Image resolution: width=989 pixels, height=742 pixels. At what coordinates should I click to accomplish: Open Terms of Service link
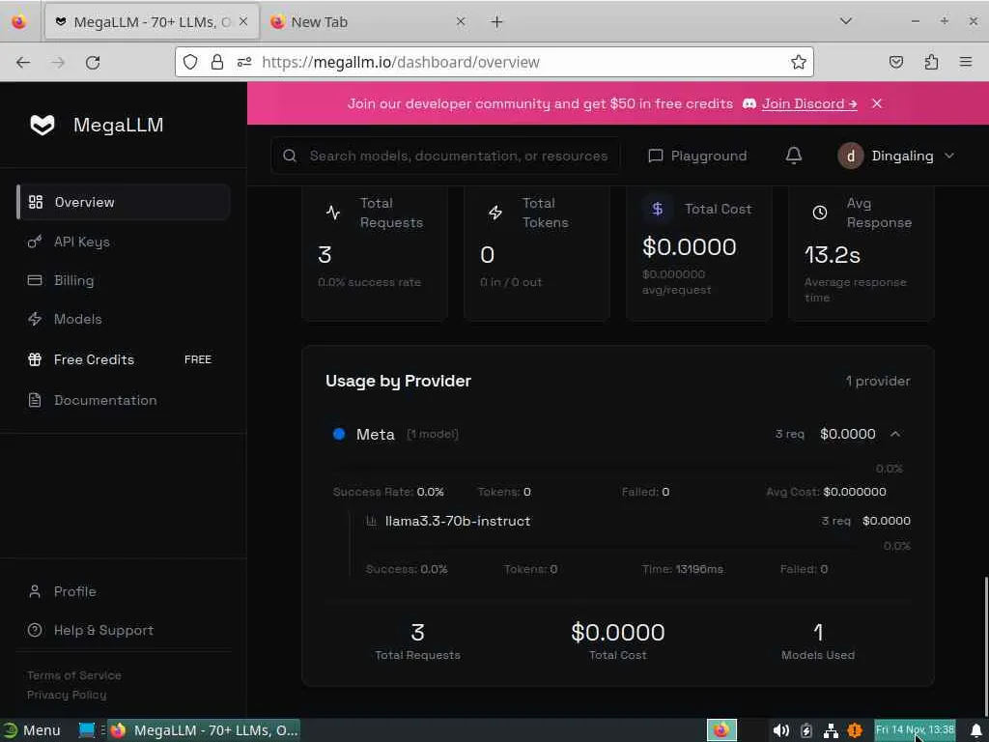click(x=73, y=675)
